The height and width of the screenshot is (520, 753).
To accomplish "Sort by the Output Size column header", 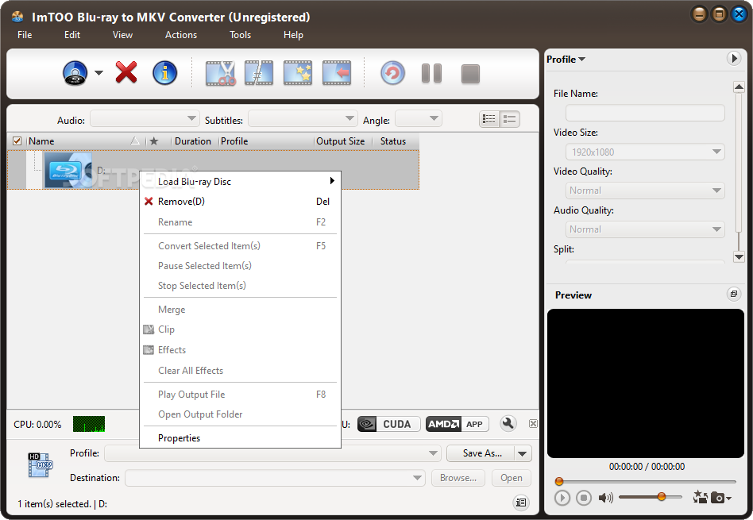I will tap(341, 141).
